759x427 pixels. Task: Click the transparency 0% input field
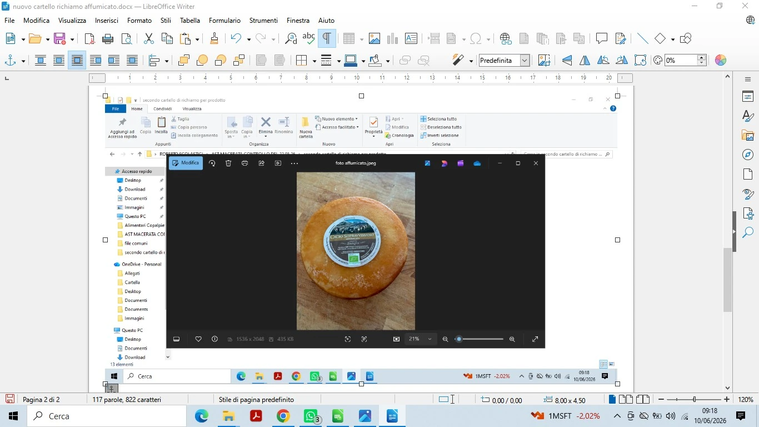click(681, 60)
